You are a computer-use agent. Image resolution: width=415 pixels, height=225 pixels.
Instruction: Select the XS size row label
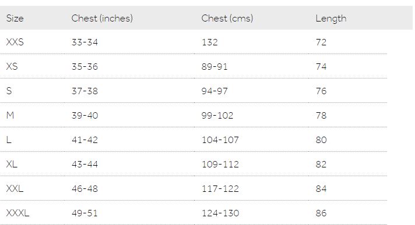[x=12, y=66]
